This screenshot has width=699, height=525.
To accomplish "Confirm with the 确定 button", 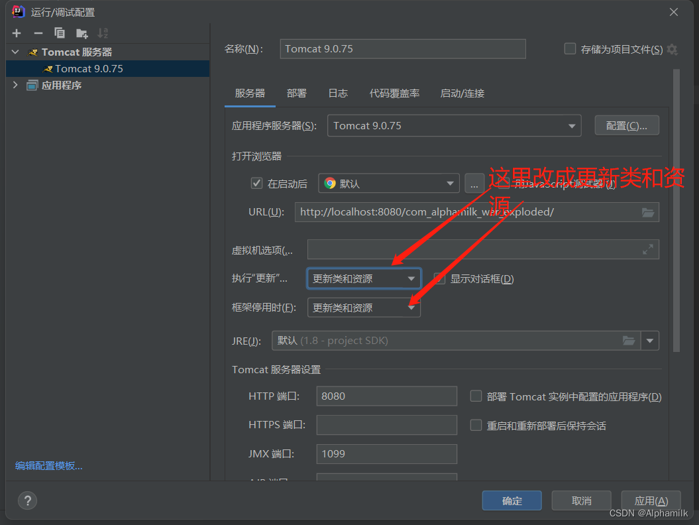I will pos(511,500).
